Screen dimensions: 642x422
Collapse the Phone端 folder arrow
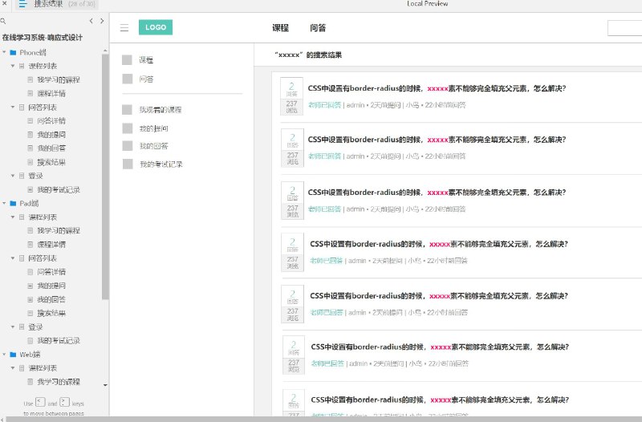pos(4,52)
